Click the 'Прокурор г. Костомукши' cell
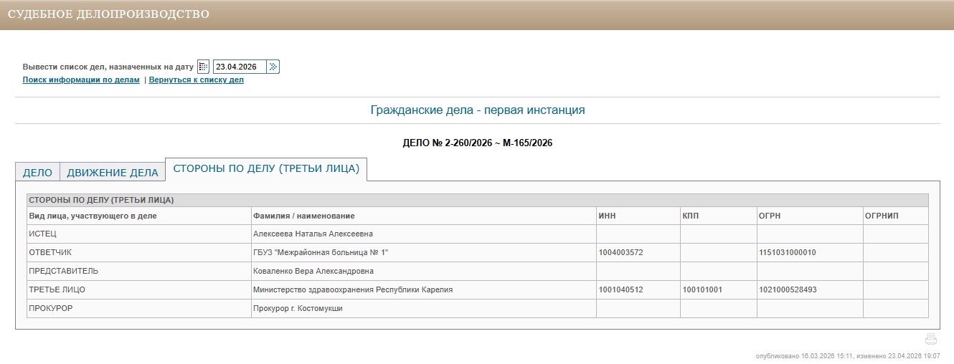954x364 pixels. [298, 309]
